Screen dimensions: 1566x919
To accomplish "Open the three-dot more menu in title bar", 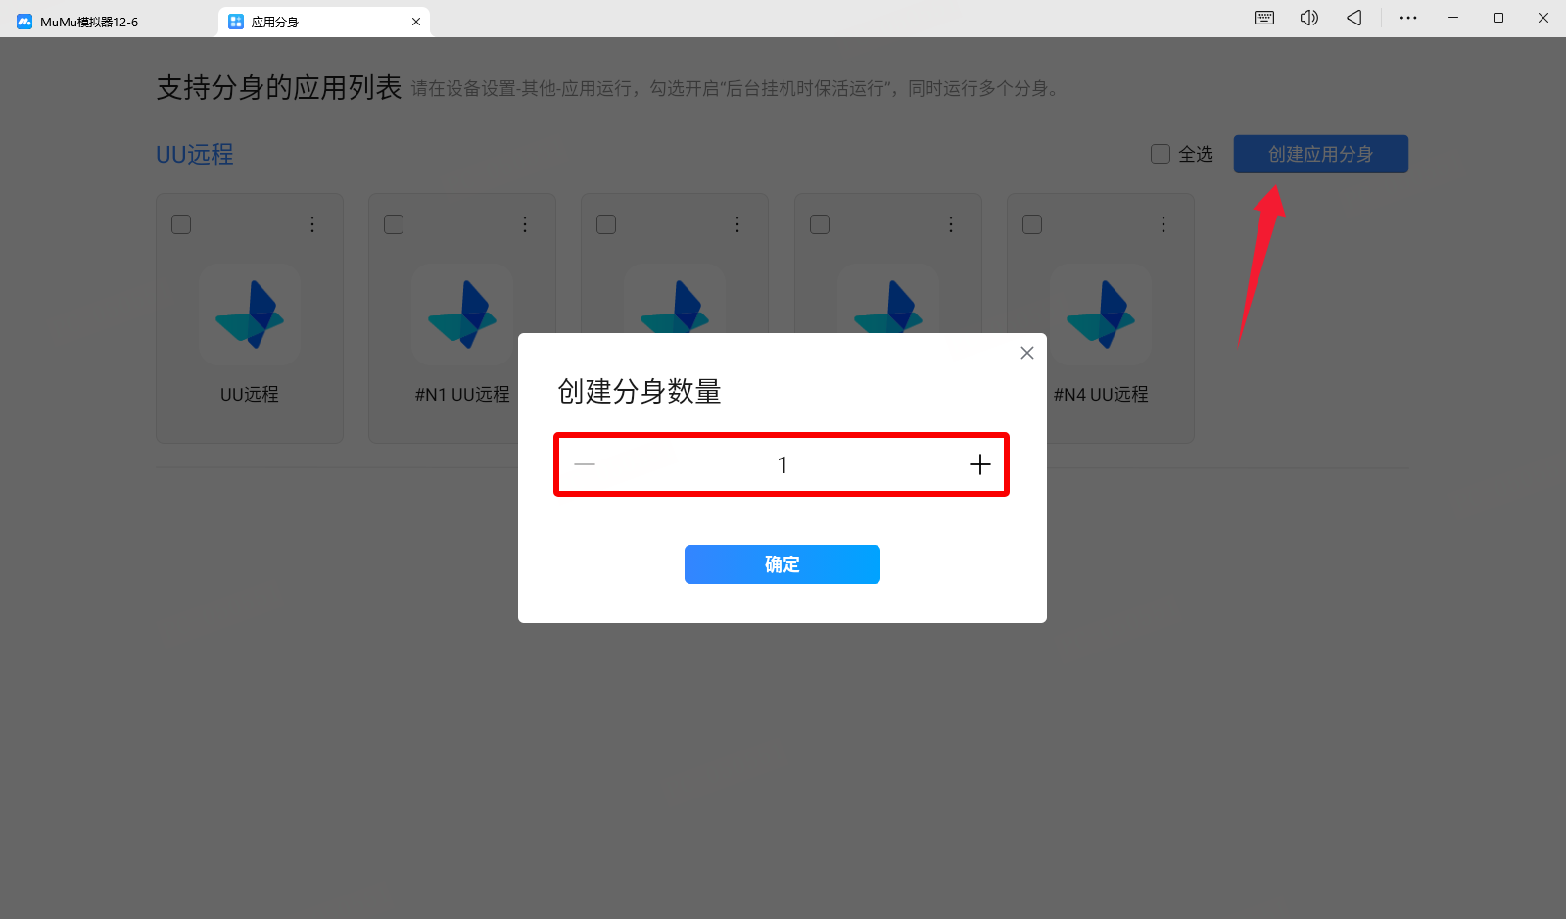I will click(1408, 18).
